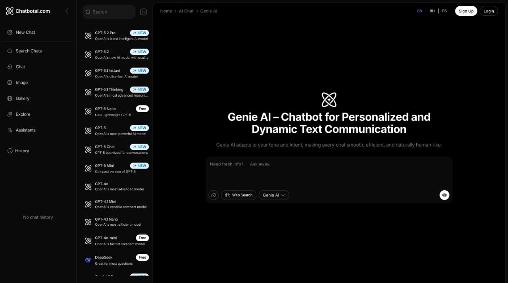508x283 pixels.
Task: Toggle Web Search on
Action: click(239, 195)
